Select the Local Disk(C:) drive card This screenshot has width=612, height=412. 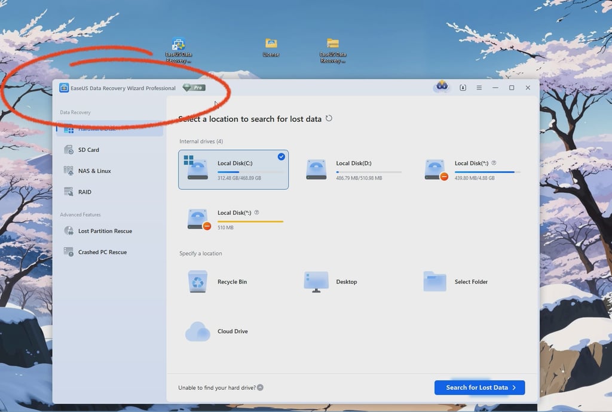tap(234, 170)
